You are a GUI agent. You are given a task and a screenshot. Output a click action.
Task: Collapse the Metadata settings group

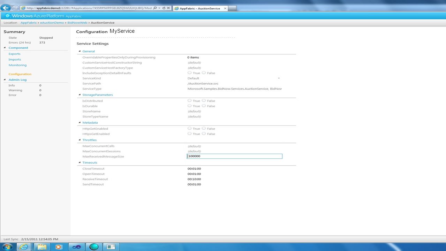tap(80, 123)
